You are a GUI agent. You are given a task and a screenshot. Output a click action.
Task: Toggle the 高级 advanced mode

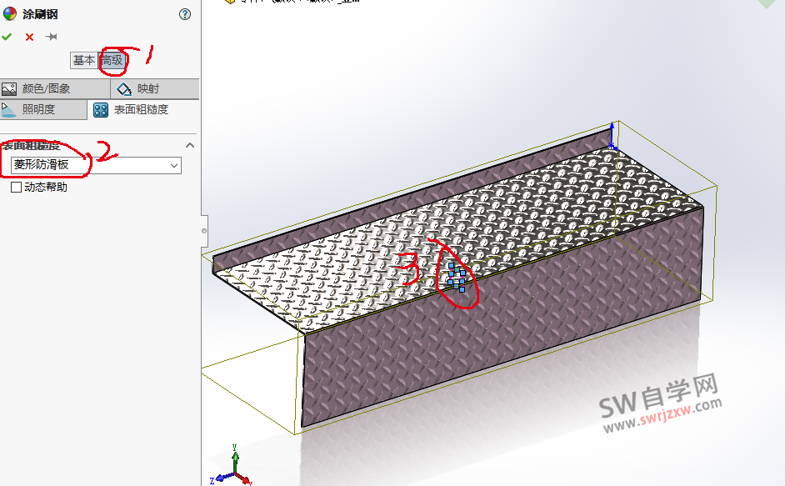(112, 60)
